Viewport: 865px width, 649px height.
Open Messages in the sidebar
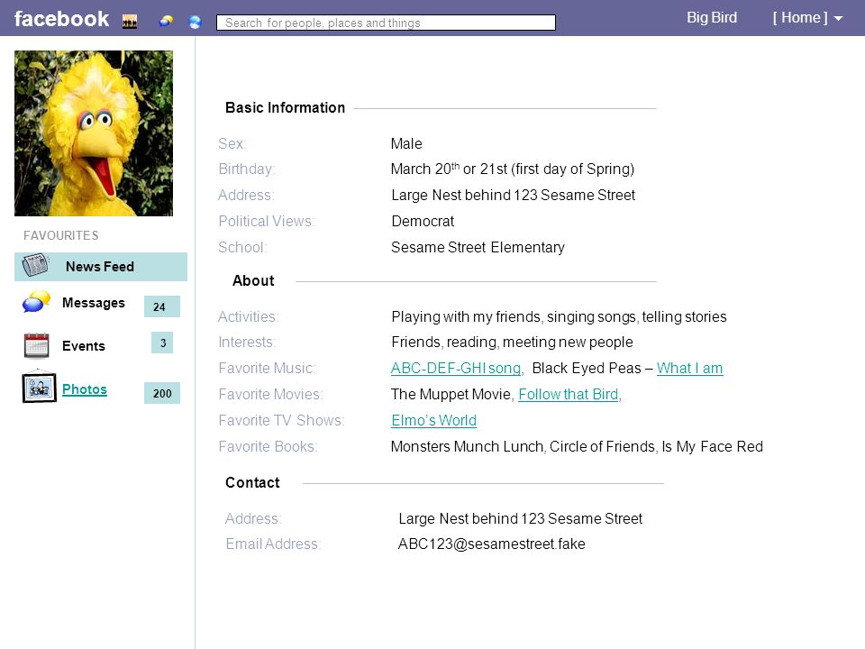coord(93,303)
